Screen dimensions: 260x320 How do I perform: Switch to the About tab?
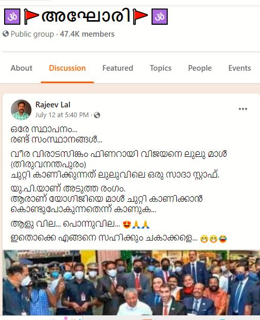point(22,68)
